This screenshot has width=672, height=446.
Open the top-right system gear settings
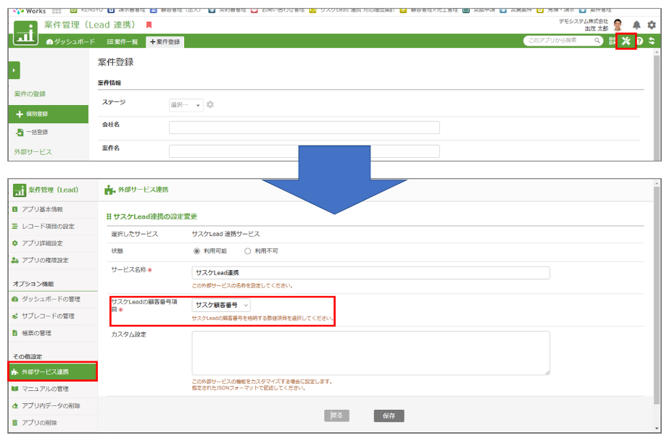coord(651,25)
